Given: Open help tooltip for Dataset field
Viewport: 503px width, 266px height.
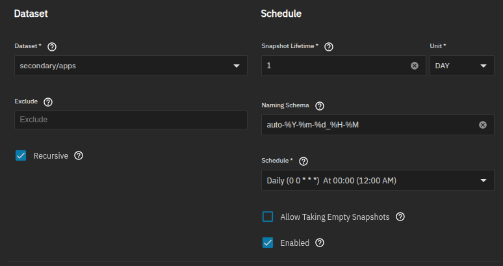Looking at the screenshot, I should pyautogui.click(x=52, y=47).
